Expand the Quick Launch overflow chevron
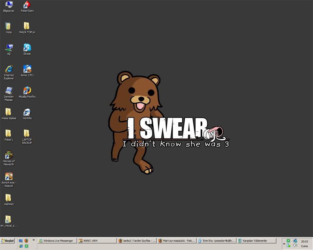This screenshot has height=250, width=313. (34, 241)
